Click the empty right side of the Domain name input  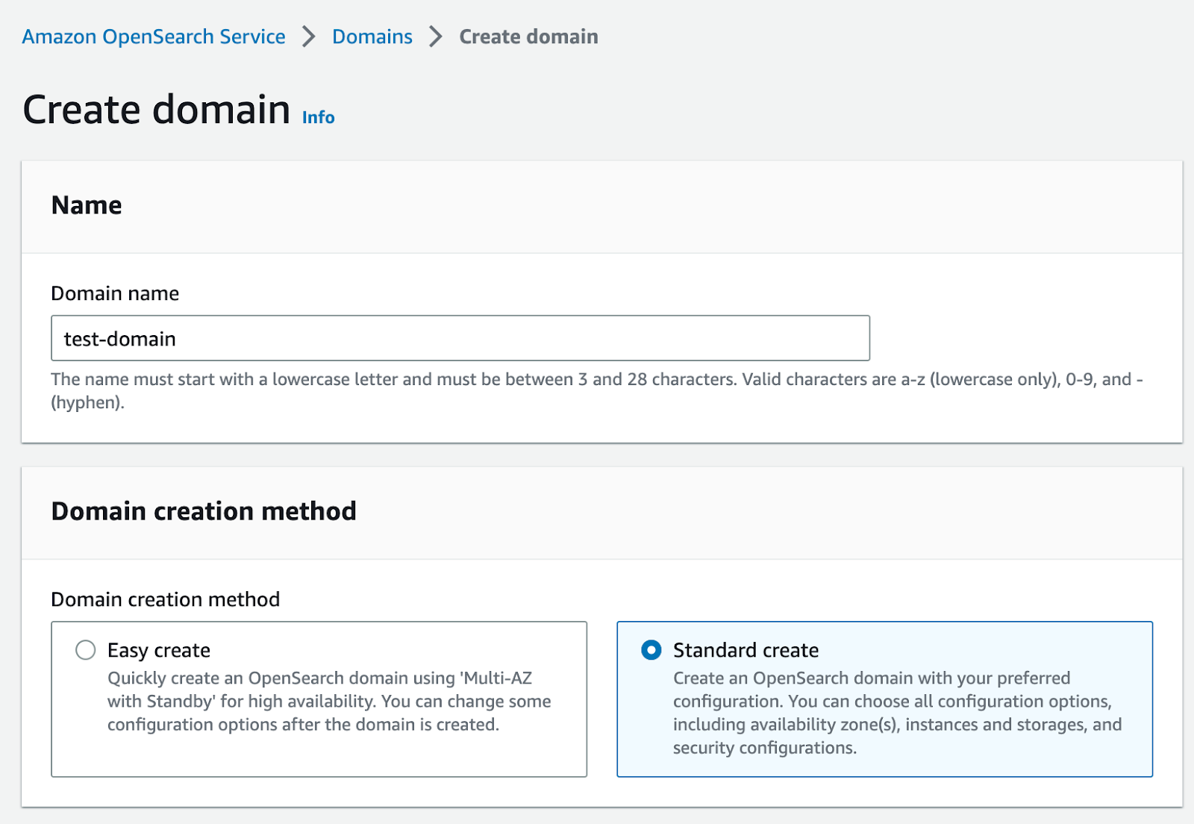coord(672,338)
